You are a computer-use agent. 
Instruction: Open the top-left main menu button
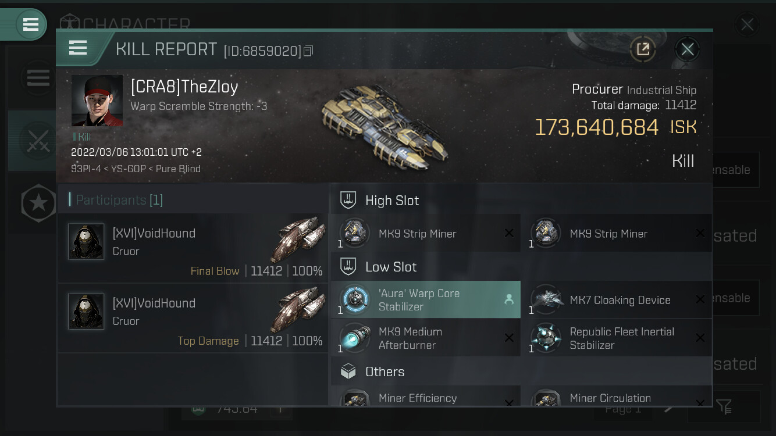(30, 24)
